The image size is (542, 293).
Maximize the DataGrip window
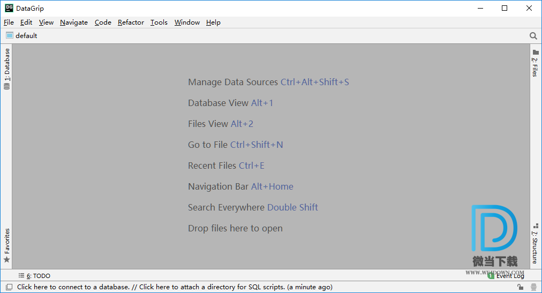tap(505, 8)
